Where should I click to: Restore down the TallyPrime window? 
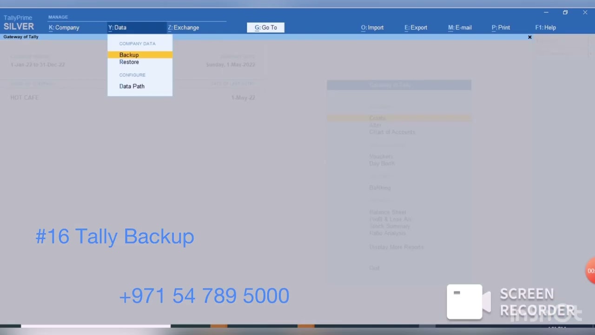(565, 13)
